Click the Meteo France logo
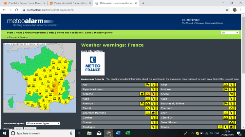Screen dimensions: 245x137 [93, 64]
